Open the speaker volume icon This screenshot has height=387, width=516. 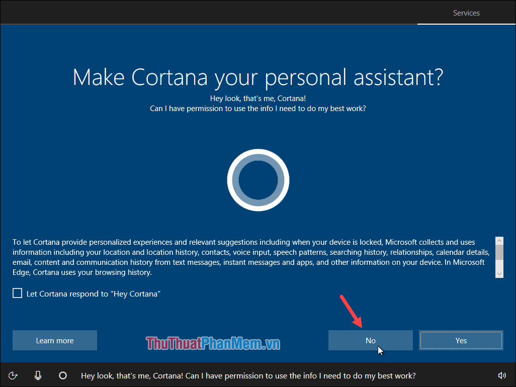tap(502, 375)
